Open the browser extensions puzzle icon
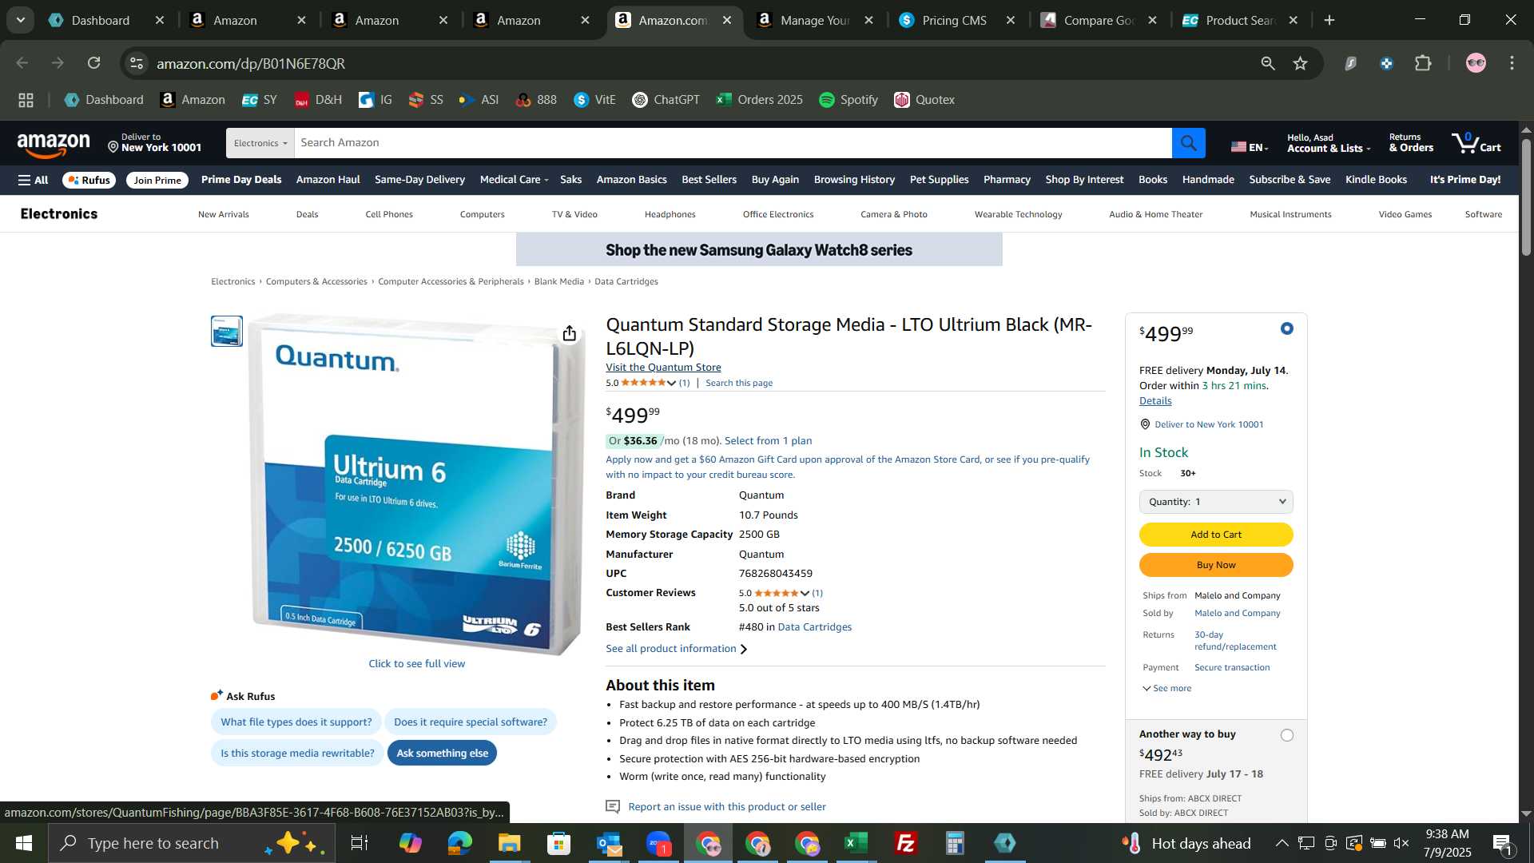 [1424, 63]
